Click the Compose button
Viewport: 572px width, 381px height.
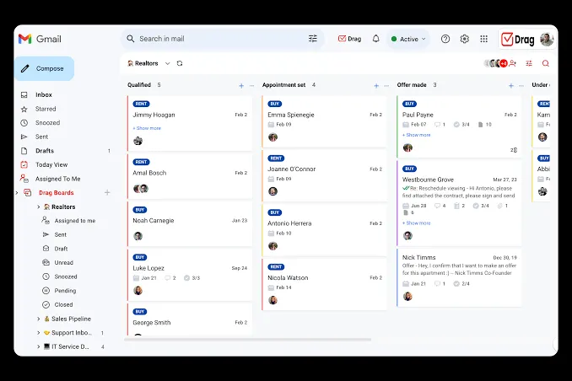point(45,68)
